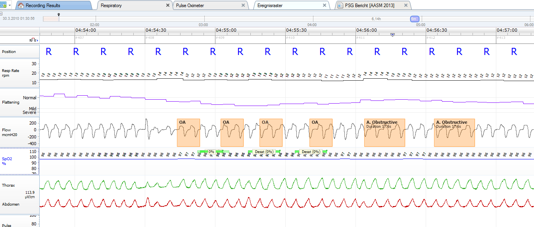Click the Normal flattening level label
Image resolution: width=534 pixels, height=227 pixels.
coord(29,98)
